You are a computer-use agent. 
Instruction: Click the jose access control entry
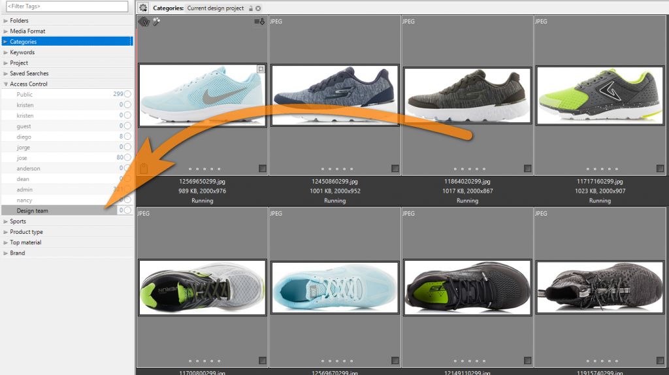pyautogui.click(x=22, y=158)
